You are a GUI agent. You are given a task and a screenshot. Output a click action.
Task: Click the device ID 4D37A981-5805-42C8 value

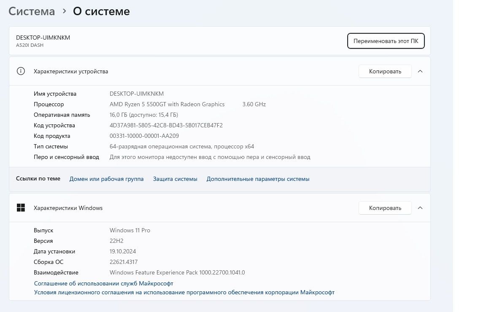click(166, 125)
